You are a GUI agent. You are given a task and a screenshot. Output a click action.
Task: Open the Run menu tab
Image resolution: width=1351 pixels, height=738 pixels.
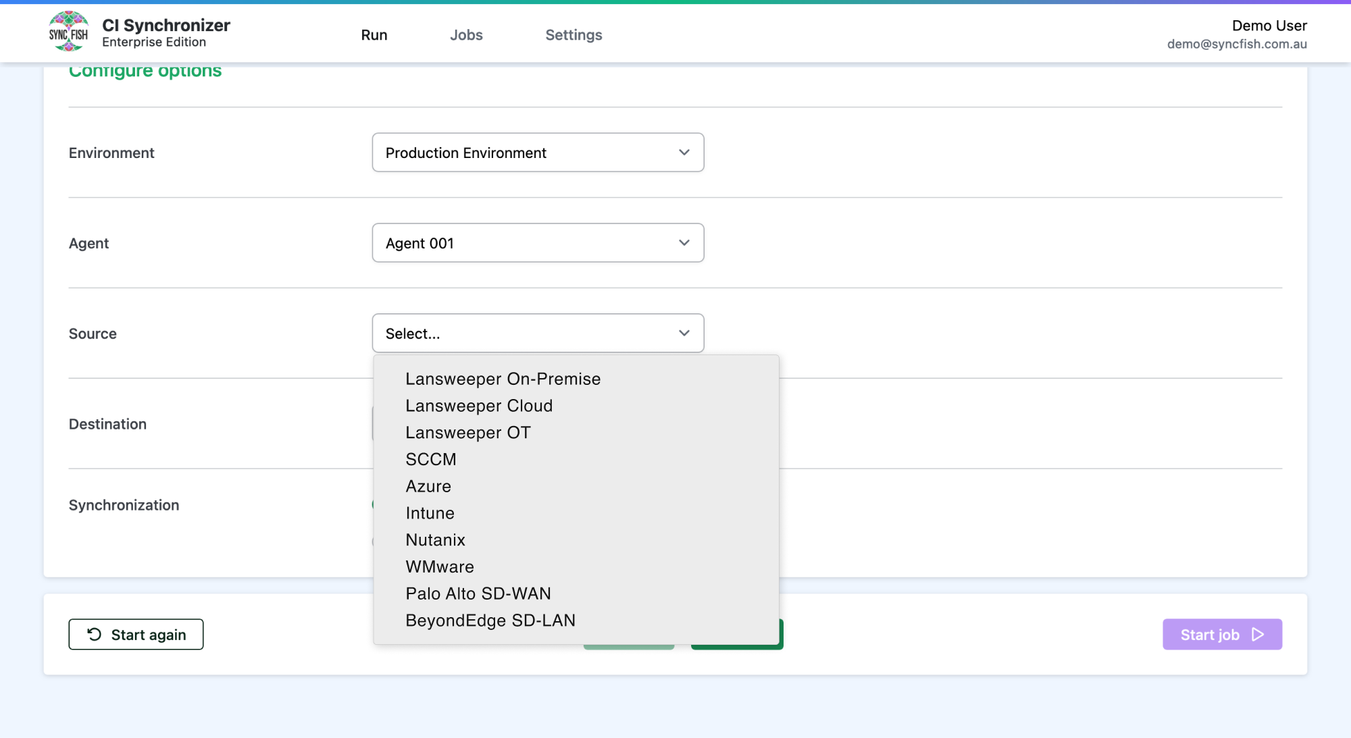pos(374,35)
